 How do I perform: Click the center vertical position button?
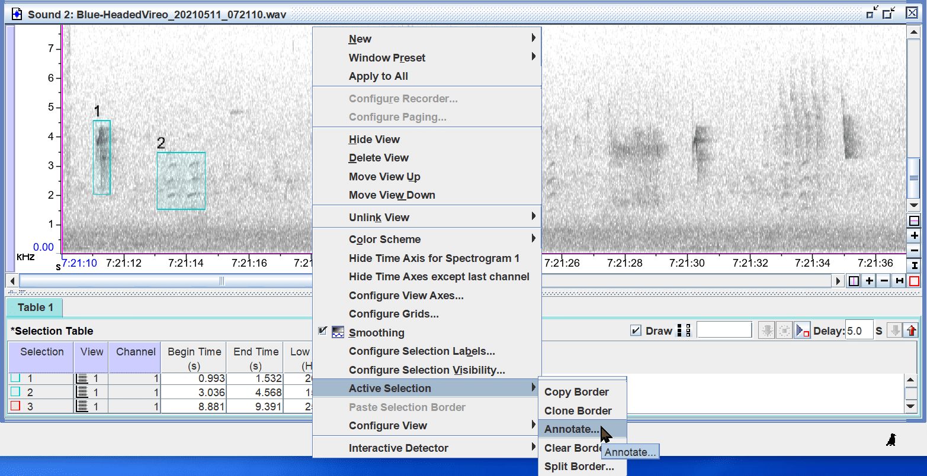(x=914, y=221)
